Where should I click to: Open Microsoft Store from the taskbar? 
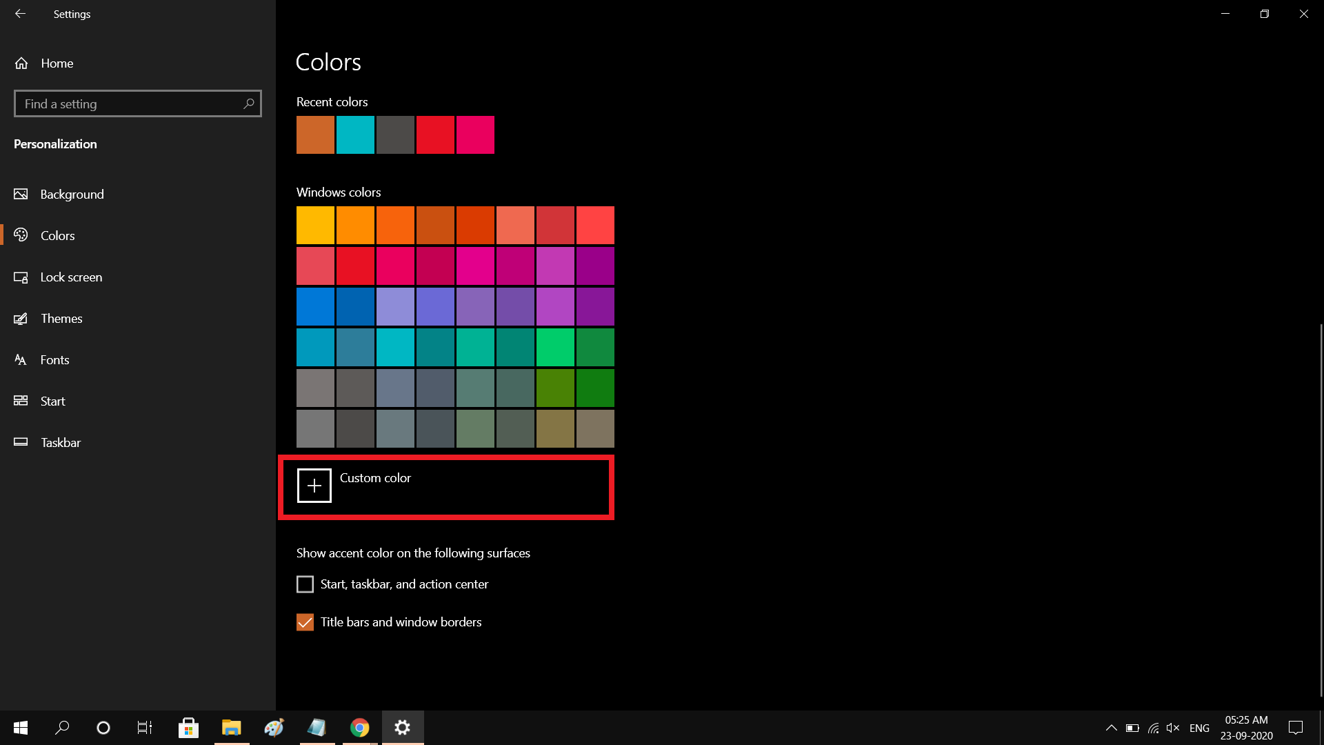(188, 728)
